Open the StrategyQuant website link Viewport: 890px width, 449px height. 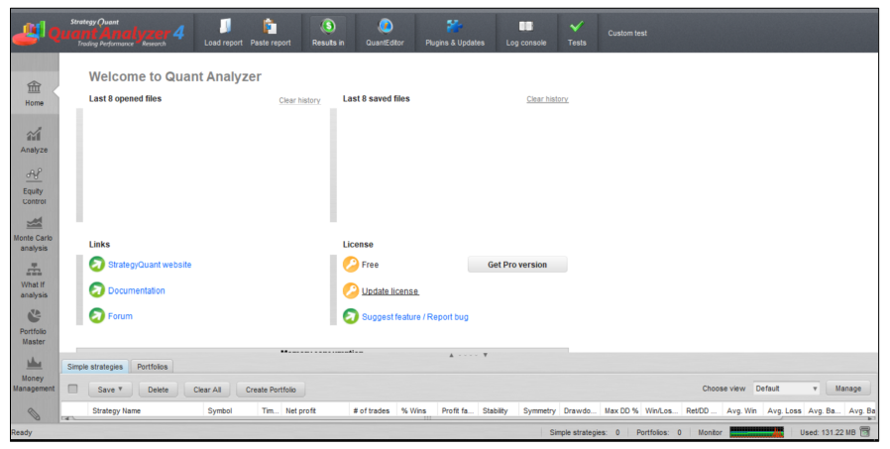(x=150, y=265)
